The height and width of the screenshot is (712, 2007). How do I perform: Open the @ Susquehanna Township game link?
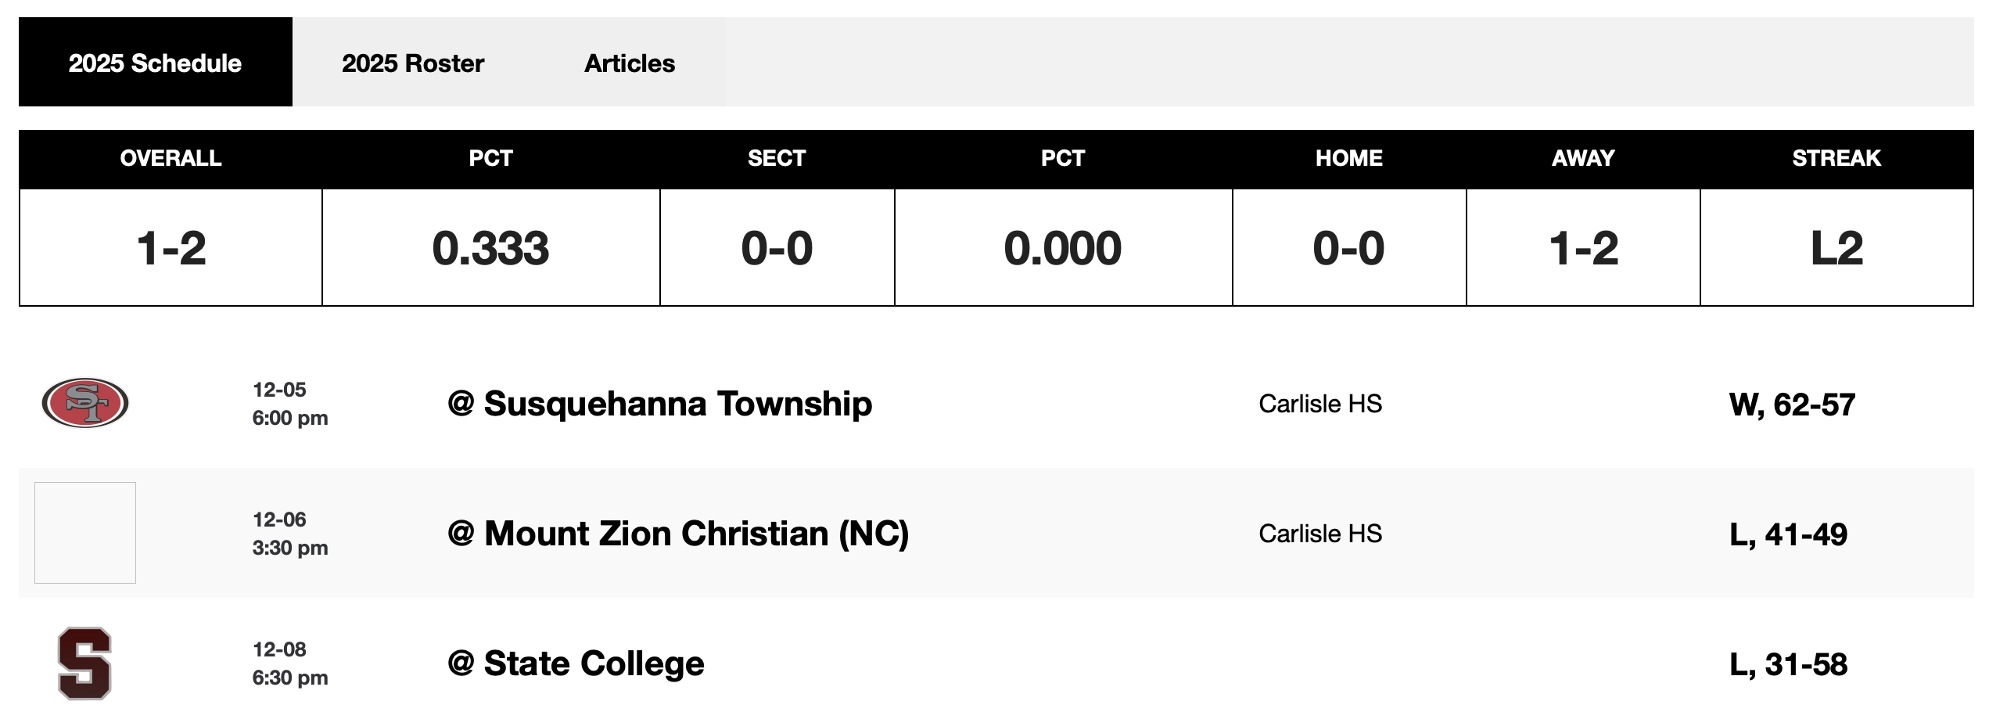coord(659,404)
